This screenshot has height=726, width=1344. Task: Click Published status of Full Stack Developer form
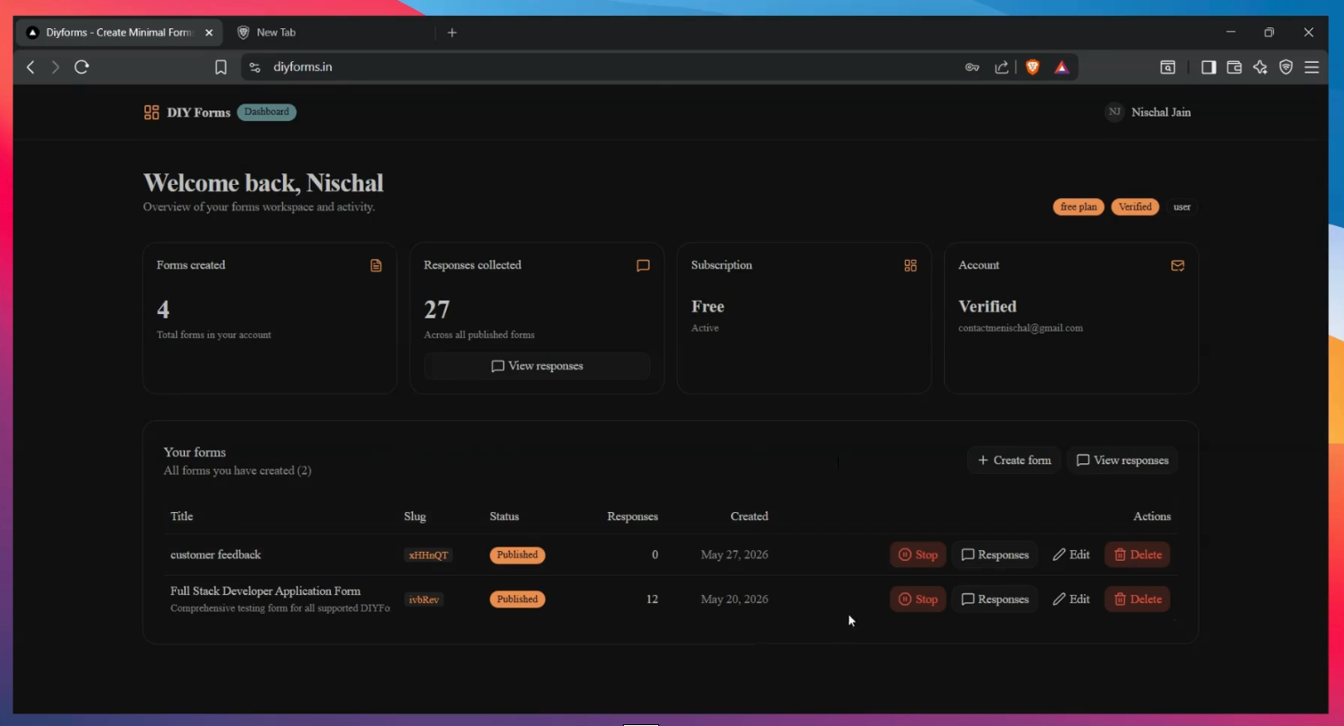click(x=518, y=600)
